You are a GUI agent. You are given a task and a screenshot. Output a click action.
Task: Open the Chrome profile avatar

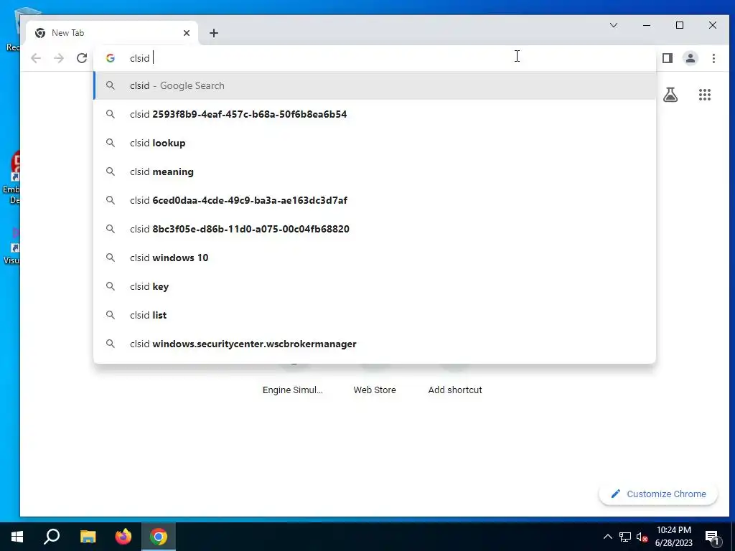690,58
